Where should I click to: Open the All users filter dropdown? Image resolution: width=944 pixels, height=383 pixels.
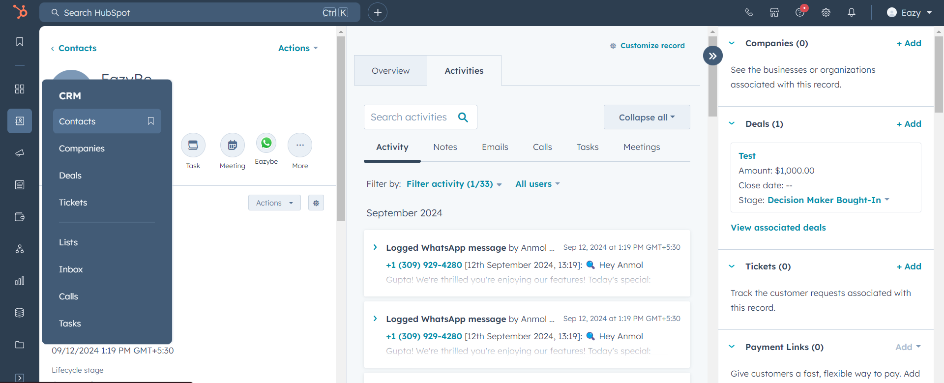pyautogui.click(x=537, y=184)
